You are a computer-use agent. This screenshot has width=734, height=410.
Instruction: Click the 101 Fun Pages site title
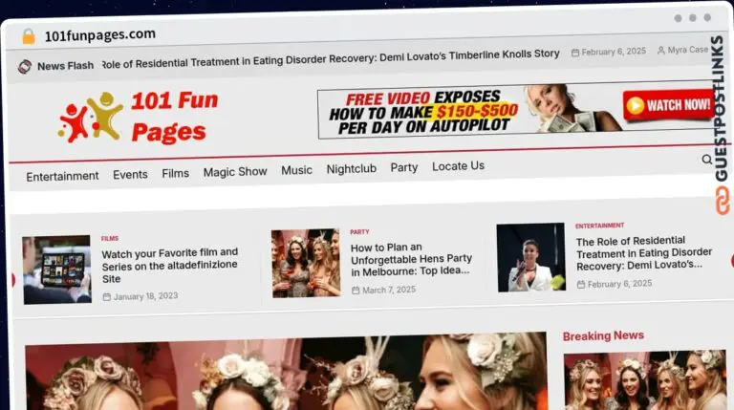tap(173, 116)
